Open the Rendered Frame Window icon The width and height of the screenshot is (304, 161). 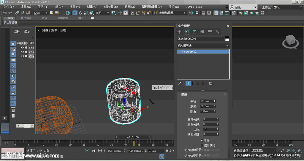pyautogui.click(x=246, y=13)
